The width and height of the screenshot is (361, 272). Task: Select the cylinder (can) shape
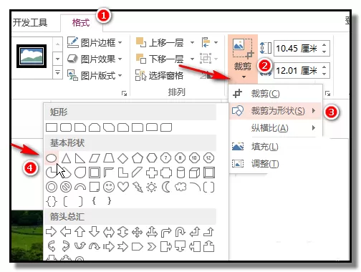[x=180, y=173]
